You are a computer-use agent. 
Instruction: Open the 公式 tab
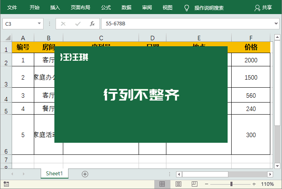point(106,8)
